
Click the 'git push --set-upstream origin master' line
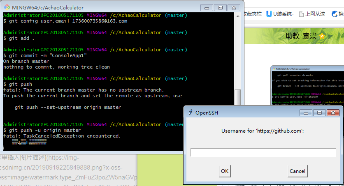(68, 107)
